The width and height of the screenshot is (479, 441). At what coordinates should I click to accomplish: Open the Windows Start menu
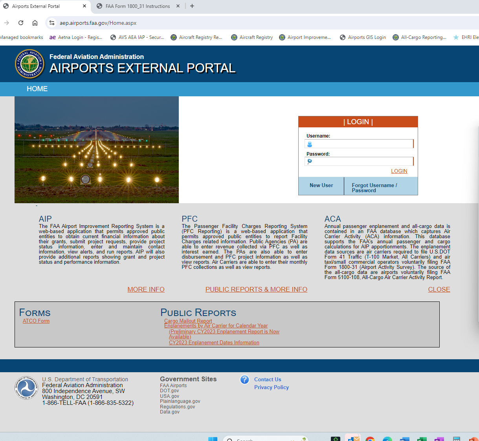point(213,439)
